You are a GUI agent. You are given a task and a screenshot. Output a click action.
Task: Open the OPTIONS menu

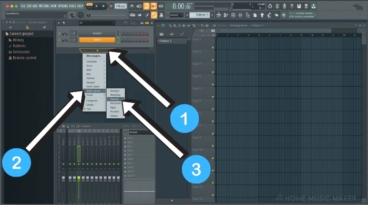click(63, 6)
